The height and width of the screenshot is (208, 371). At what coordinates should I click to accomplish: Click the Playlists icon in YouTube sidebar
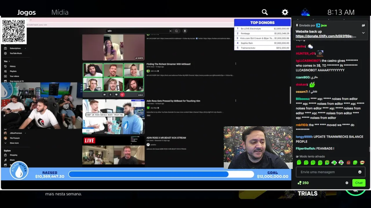coord(6,71)
